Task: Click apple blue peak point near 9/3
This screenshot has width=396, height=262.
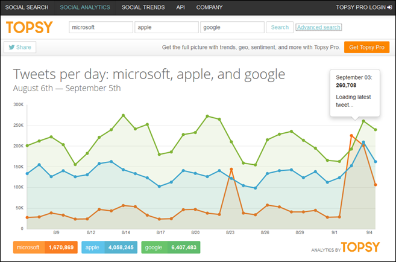Action: 363,142
